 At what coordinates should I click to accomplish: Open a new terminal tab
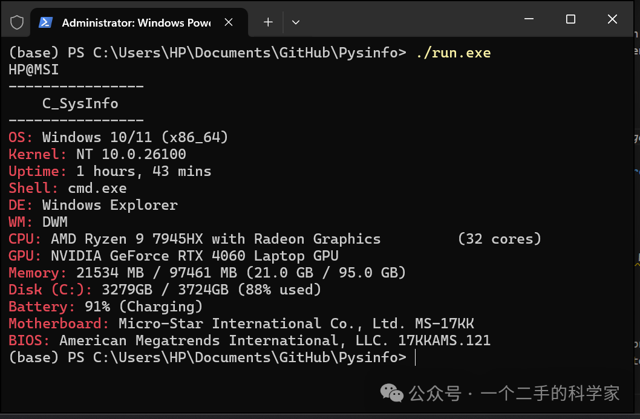pos(268,22)
